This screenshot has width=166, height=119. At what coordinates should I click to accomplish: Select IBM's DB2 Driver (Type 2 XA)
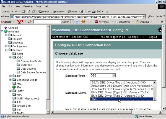121,93
